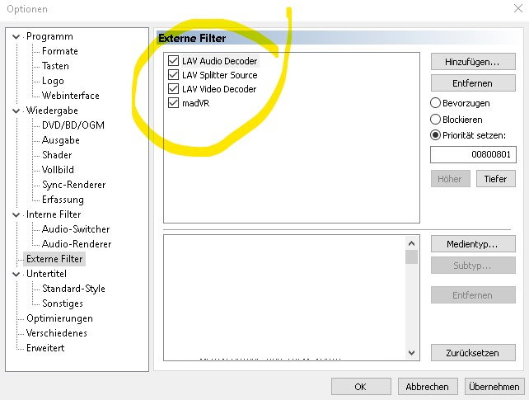Image resolution: width=529 pixels, height=400 pixels.
Task: Click the media type list scroll up arrow
Action: pos(411,243)
